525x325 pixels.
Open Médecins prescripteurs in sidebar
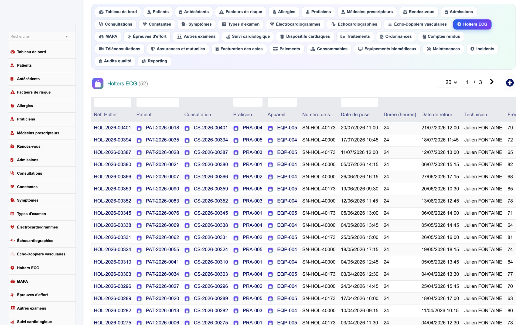[x=38, y=133]
